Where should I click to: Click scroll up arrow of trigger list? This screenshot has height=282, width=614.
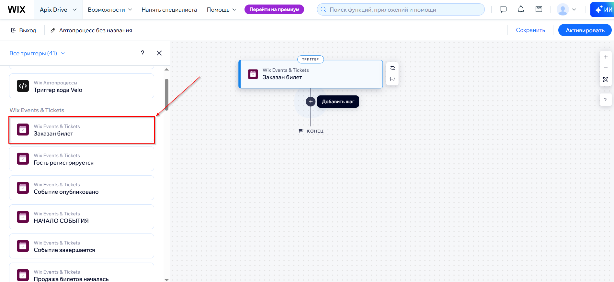pyautogui.click(x=166, y=70)
